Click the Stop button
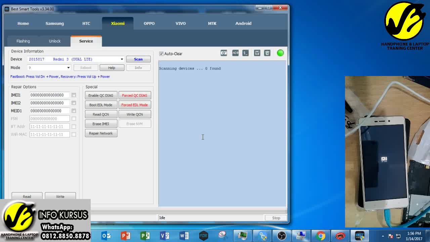The width and height of the screenshot is (430, 242). (276, 218)
